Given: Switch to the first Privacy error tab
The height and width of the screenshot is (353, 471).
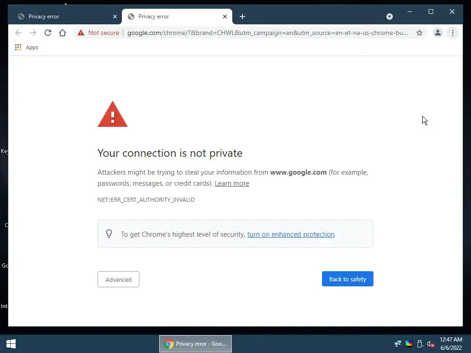Looking at the screenshot, I should [65, 17].
